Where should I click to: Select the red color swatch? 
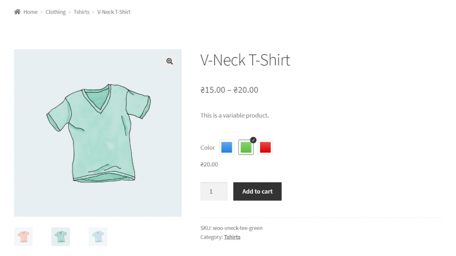[265, 147]
